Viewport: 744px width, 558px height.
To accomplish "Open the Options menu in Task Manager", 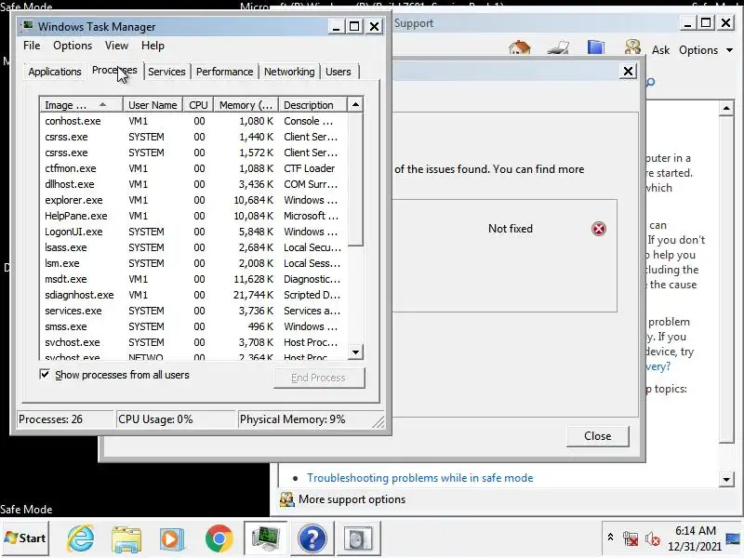I will (x=73, y=46).
